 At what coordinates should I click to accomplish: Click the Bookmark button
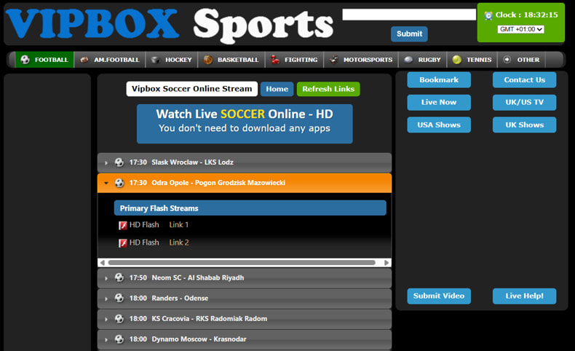439,80
